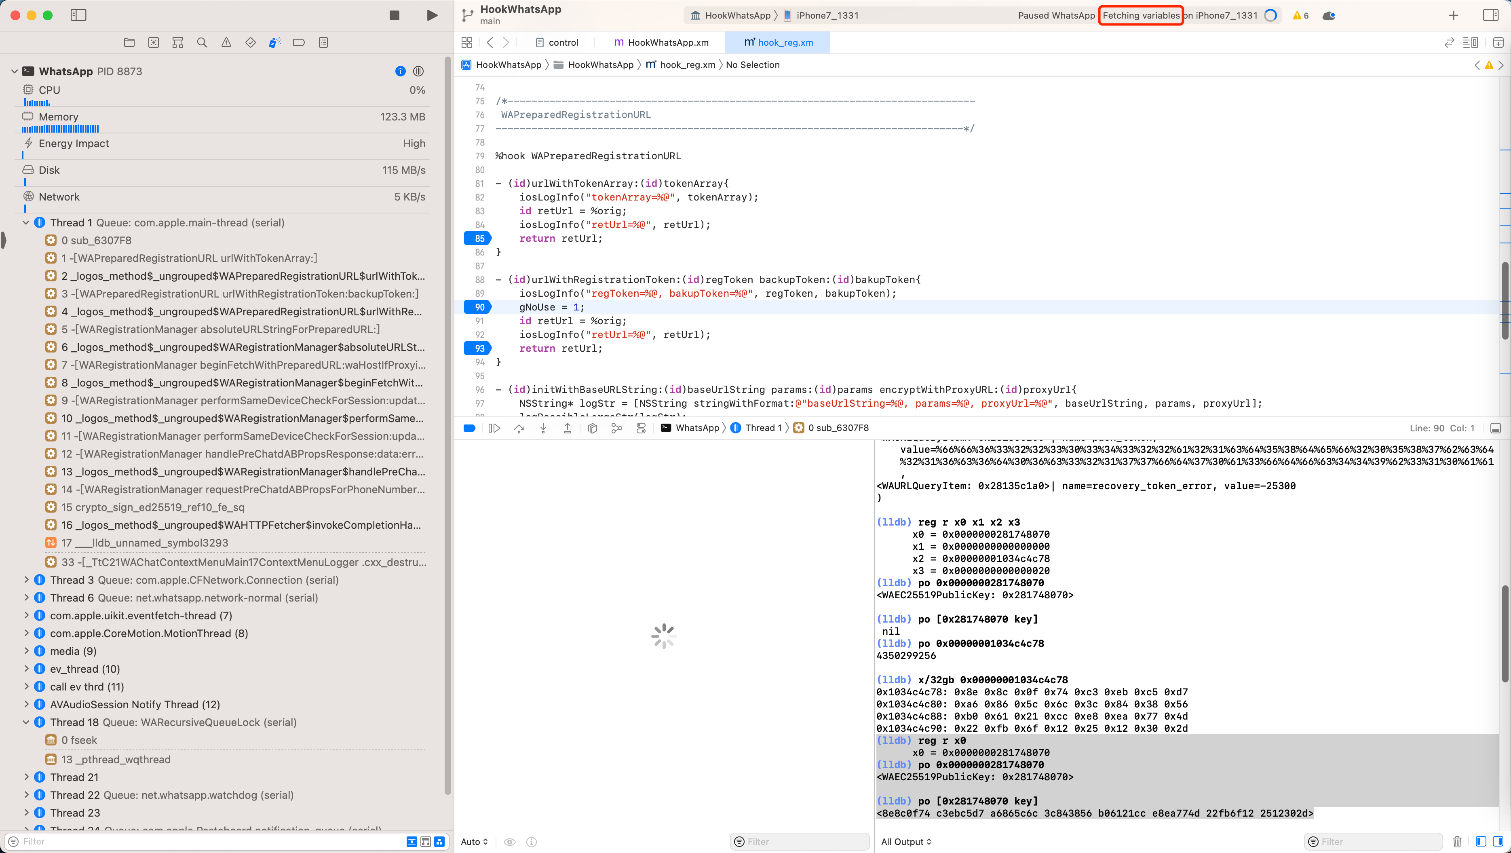Show only the console pane

(x=1498, y=841)
